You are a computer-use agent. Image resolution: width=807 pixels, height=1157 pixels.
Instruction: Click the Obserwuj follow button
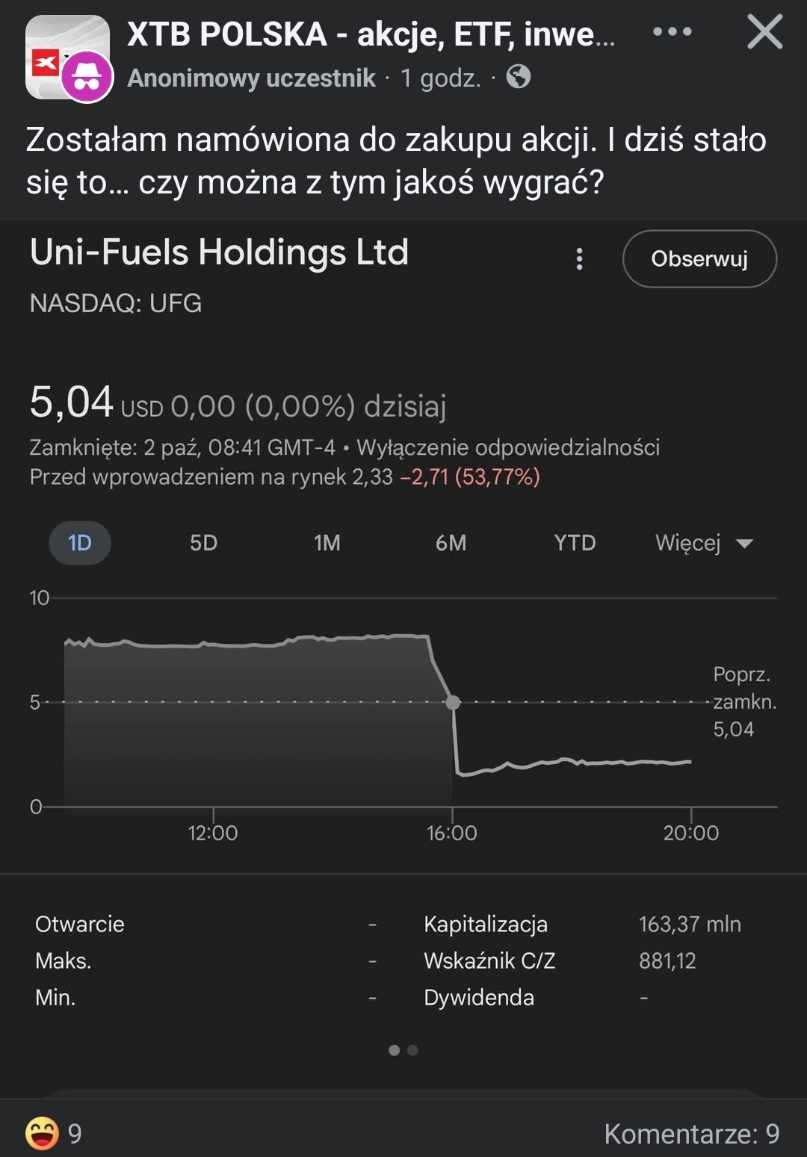tap(699, 259)
